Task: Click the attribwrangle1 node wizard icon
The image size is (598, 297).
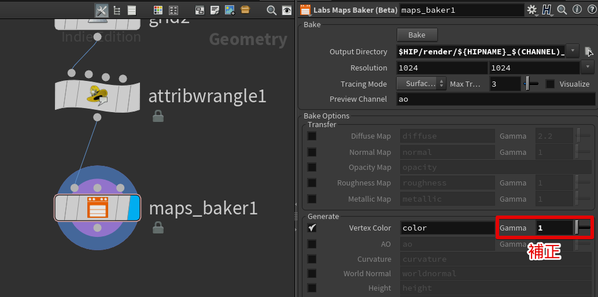Action: click(98, 95)
